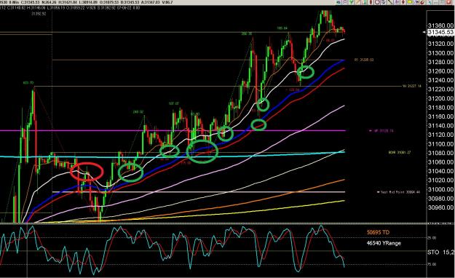The width and height of the screenshot is (455, 278).
Task: Click the current price label 31345.53 on axis
Action: (440, 32)
